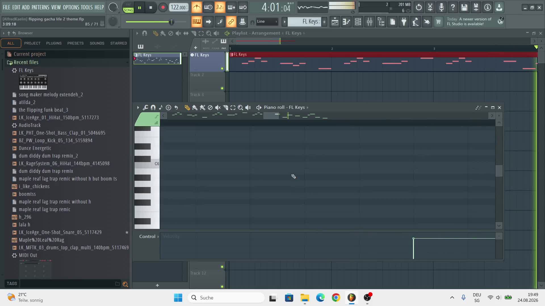Open the piano roll stamp note tool
The image size is (545, 306).
161,107
